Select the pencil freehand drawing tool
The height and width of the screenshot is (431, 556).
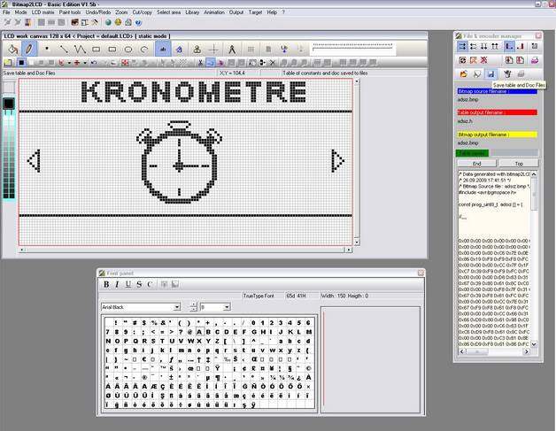pos(29,50)
